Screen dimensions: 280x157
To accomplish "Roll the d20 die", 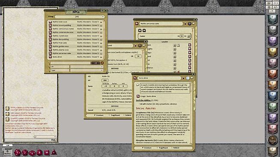I will click(x=17, y=153).
